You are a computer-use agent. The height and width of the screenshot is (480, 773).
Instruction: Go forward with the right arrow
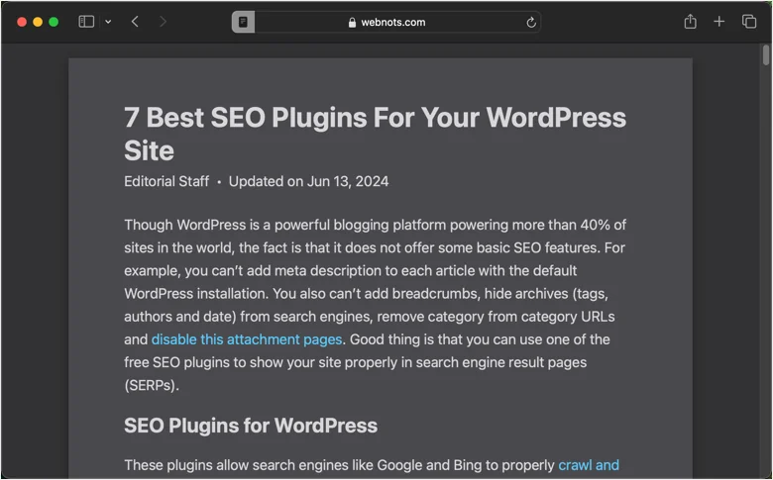click(x=163, y=22)
